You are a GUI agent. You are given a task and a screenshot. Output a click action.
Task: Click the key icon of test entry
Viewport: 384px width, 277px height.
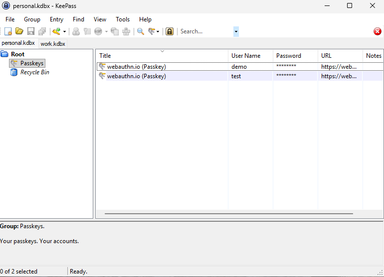(x=102, y=76)
